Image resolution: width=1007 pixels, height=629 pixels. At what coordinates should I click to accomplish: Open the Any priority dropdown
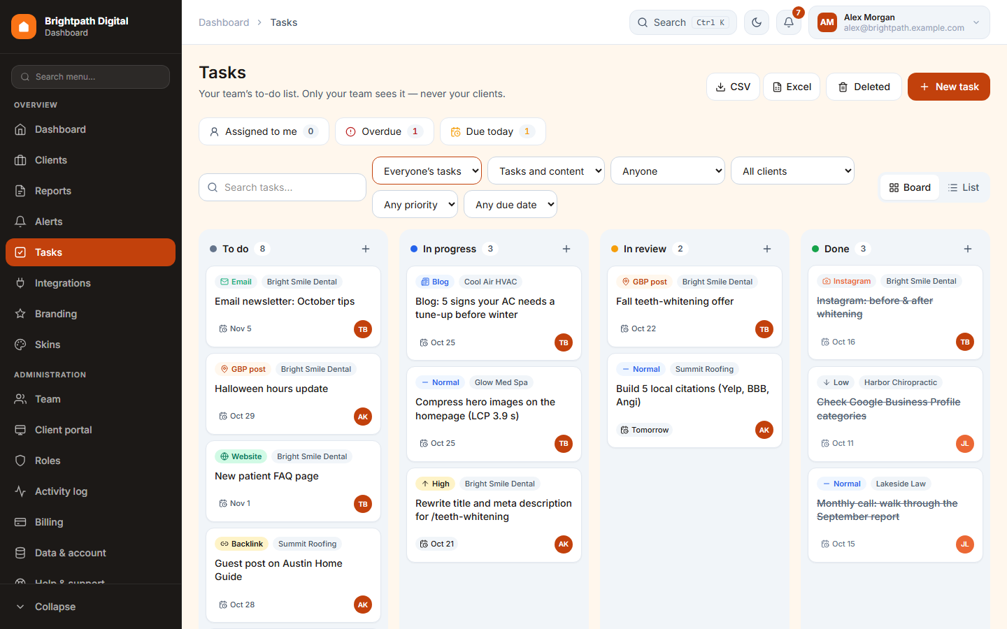415,204
